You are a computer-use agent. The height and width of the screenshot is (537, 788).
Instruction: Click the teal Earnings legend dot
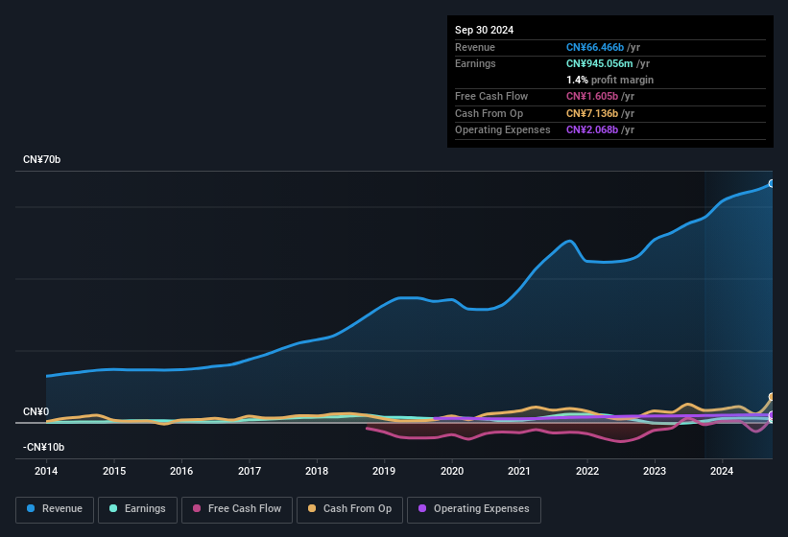pos(113,509)
